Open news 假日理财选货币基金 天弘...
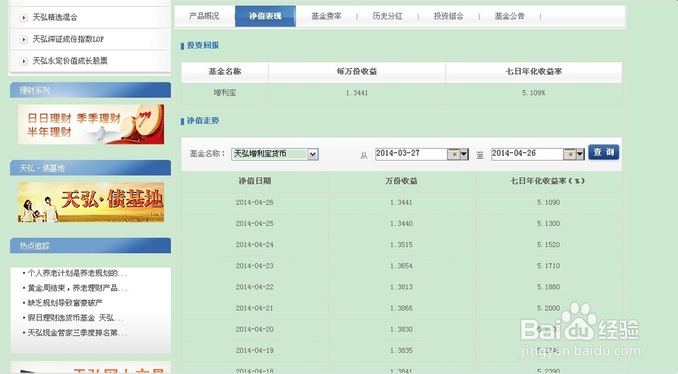The image size is (678, 374). tap(75, 318)
